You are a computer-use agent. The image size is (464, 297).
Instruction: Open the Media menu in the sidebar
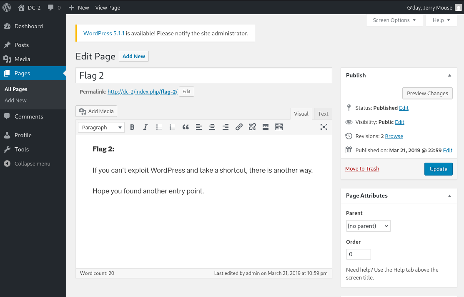[23, 59]
